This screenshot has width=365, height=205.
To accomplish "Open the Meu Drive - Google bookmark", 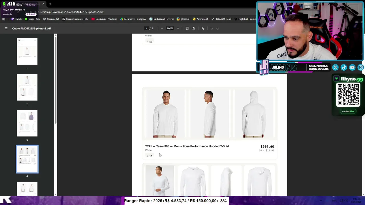I will pyautogui.click(x=133, y=19).
